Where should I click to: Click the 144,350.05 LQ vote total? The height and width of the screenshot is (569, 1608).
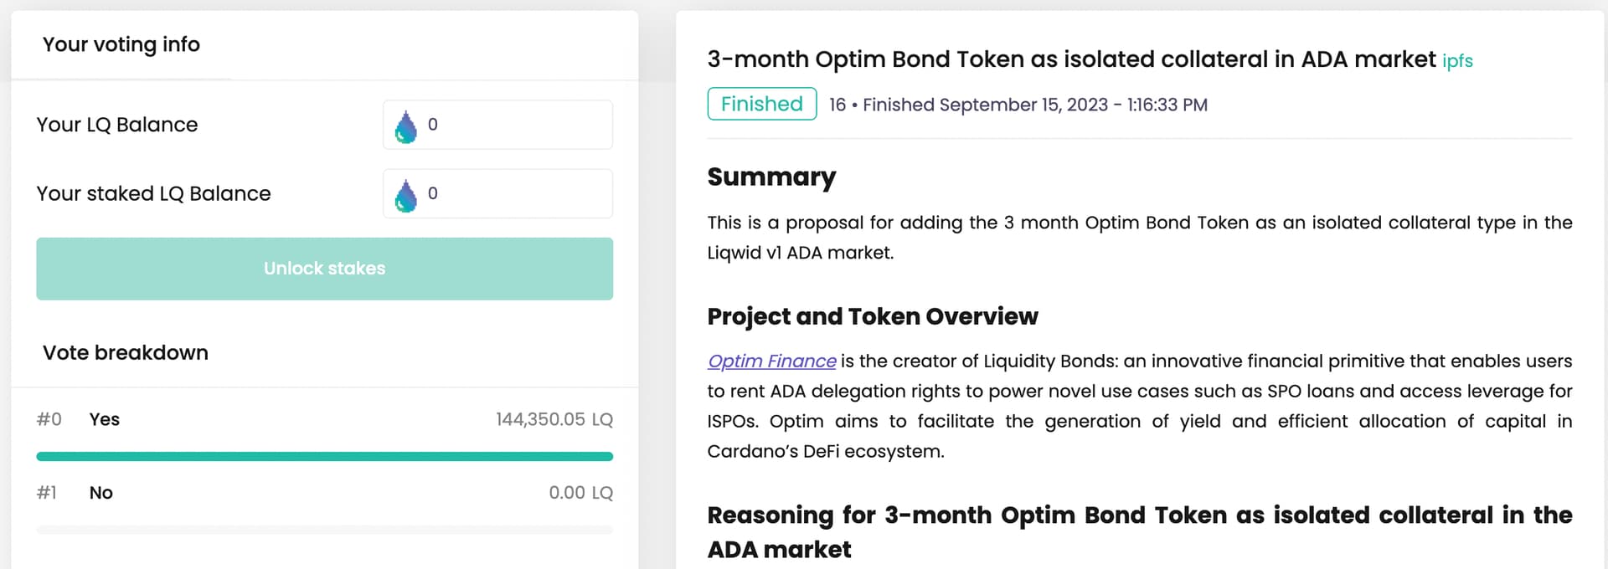554,419
